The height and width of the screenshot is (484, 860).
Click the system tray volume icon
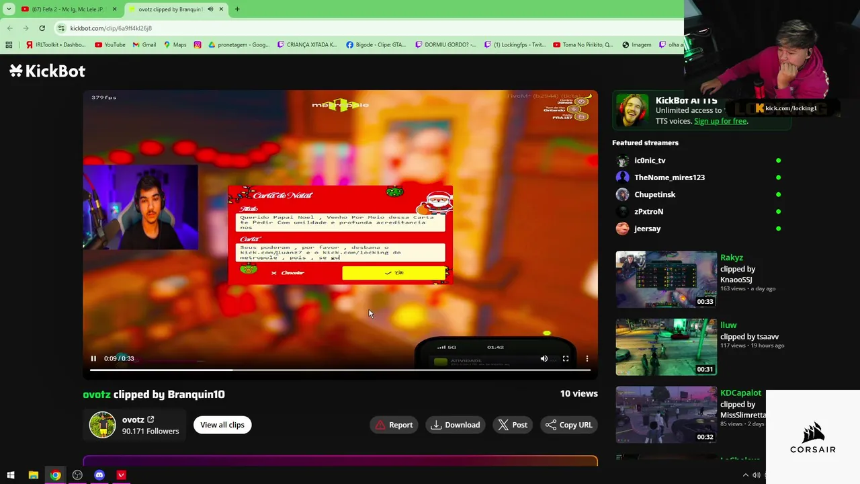[x=757, y=475]
